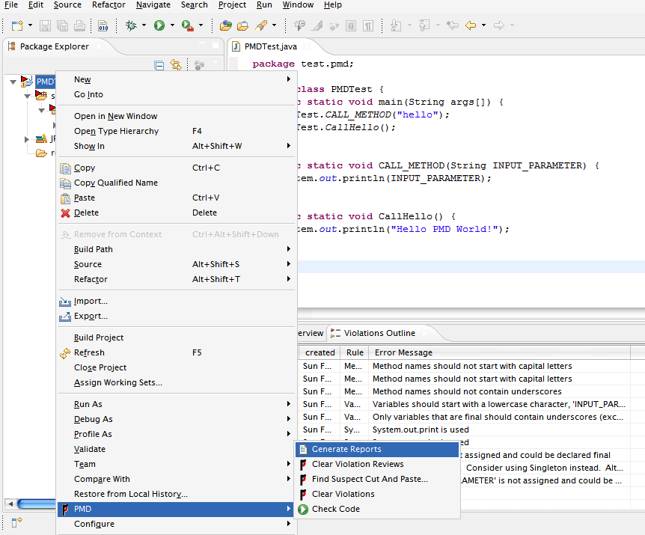Collapse the PMDTest project tree node

[x=13, y=81]
